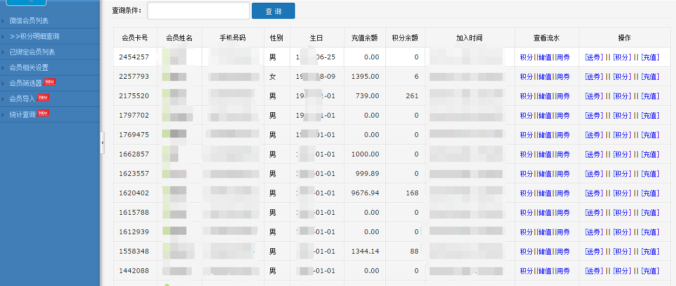The height and width of the screenshot is (286, 676).
Task: Click [送券] action for card 2454257
Action: pyautogui.click(x=594, y=57)
